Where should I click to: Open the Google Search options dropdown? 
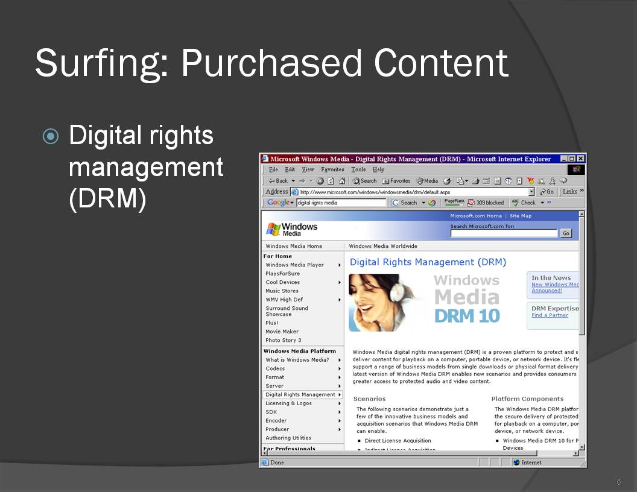point(423,203)
